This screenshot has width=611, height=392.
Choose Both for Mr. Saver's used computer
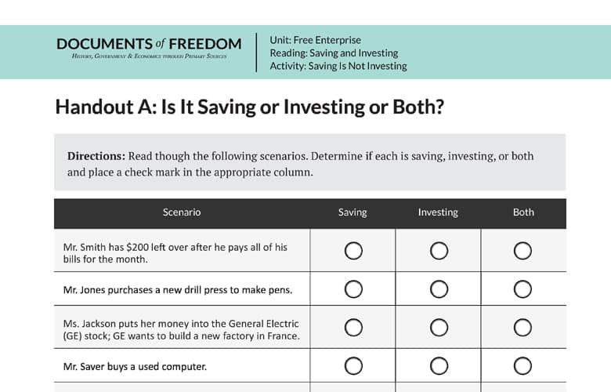pyautogui.click(x=522, y=365)
